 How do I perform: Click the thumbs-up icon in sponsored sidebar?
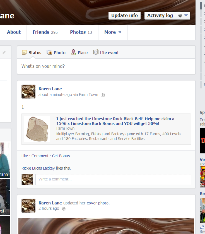point(202,227)
